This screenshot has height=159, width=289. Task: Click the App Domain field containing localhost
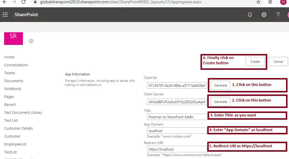[x=177, y=131]
